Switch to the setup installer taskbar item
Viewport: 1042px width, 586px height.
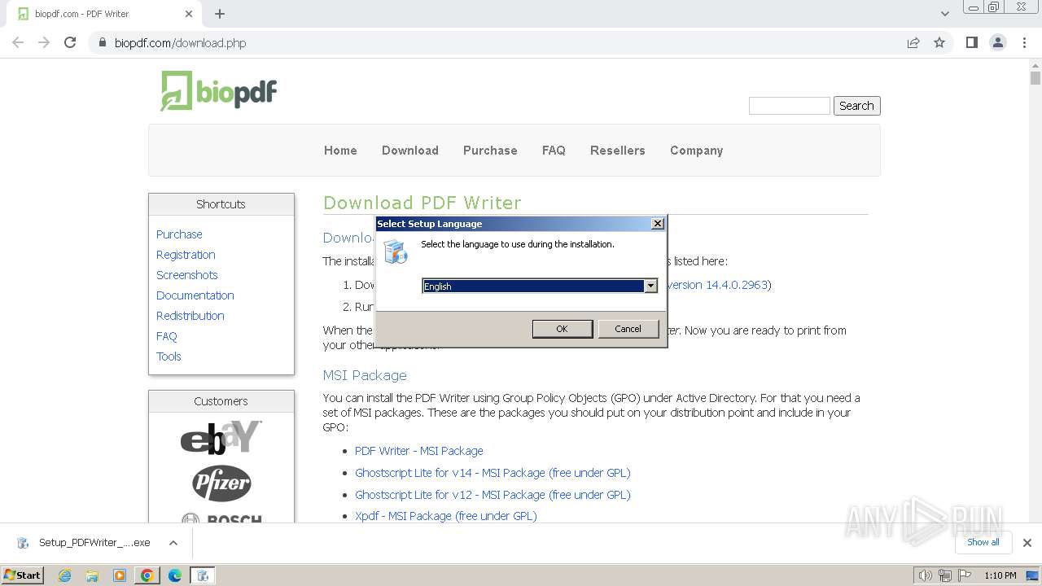203,575
